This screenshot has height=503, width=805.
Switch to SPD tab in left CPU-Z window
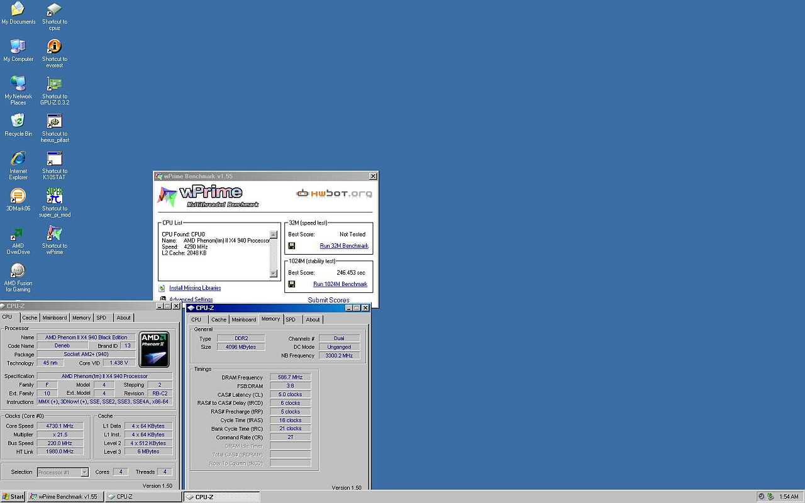tap(101, 318)
